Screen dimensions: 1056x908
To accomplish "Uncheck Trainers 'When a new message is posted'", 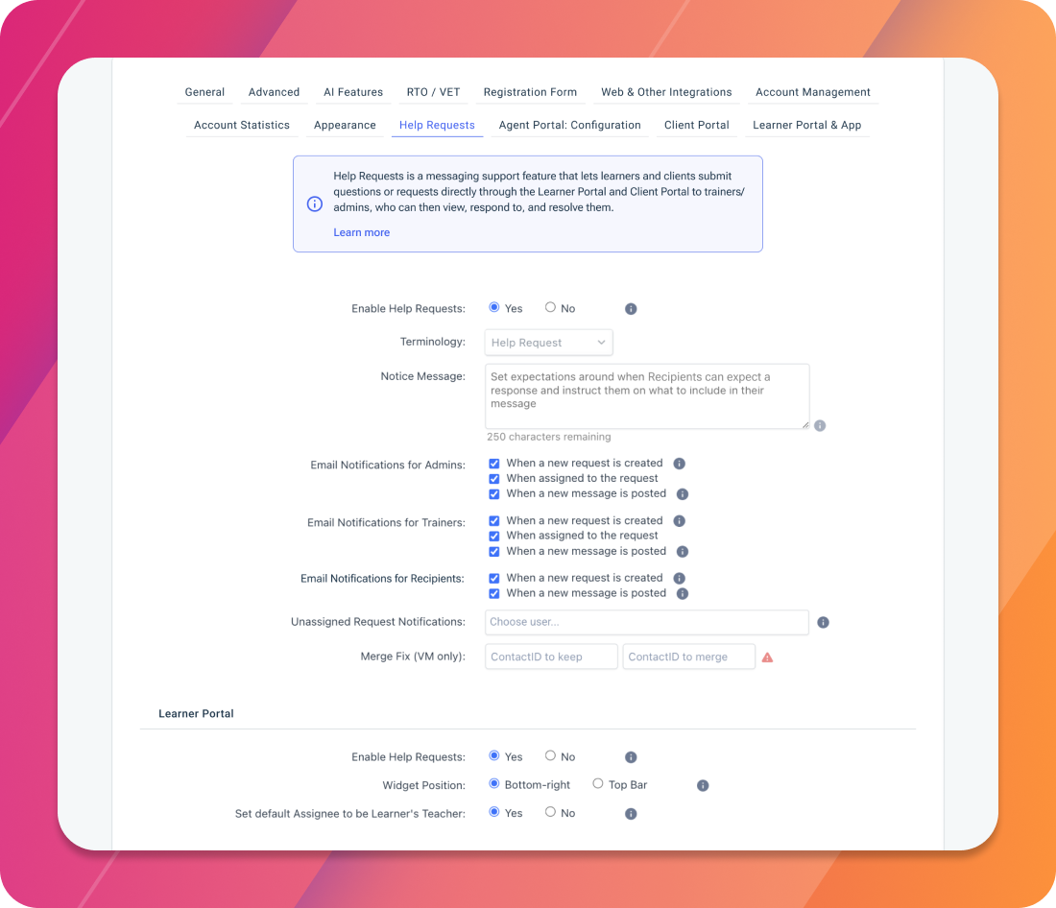I will pos(494,552).
